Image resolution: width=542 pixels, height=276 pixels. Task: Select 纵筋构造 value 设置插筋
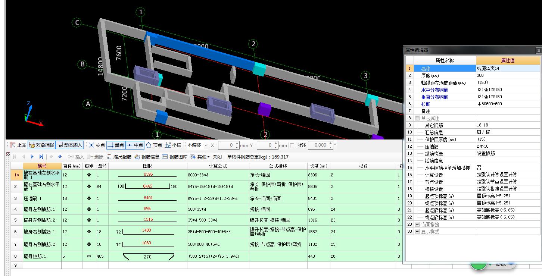tap(508, 153)
